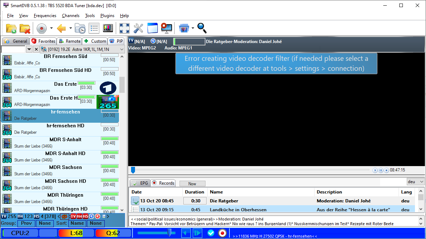
Task: Open the channel search box dropdown
Action: [x=29, y=49]
